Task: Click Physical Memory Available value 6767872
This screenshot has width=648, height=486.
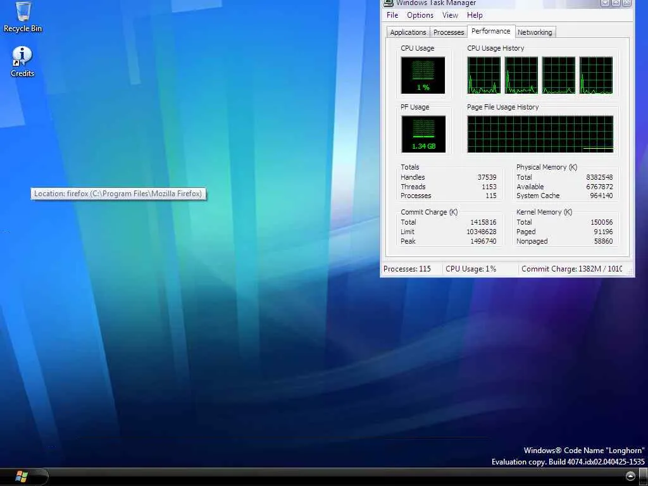Action: pos(599,187)
